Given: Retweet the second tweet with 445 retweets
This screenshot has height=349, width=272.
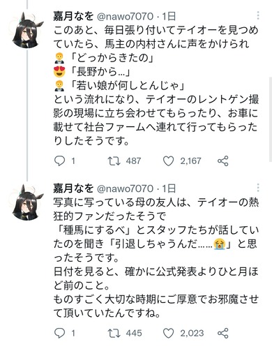Looking at the screenshot, I should pyautogui.click(x=114, y=333).
